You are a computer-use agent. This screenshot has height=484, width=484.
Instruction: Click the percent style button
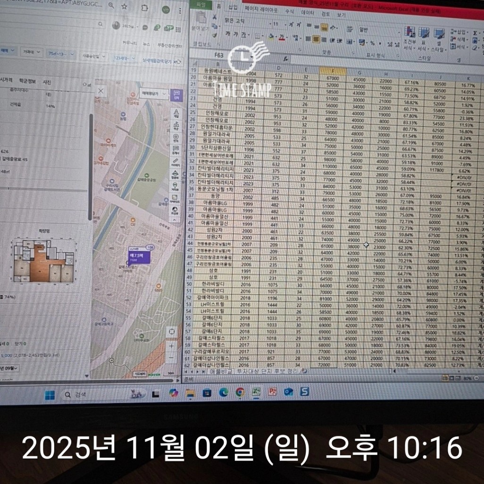tap(373, 43)
